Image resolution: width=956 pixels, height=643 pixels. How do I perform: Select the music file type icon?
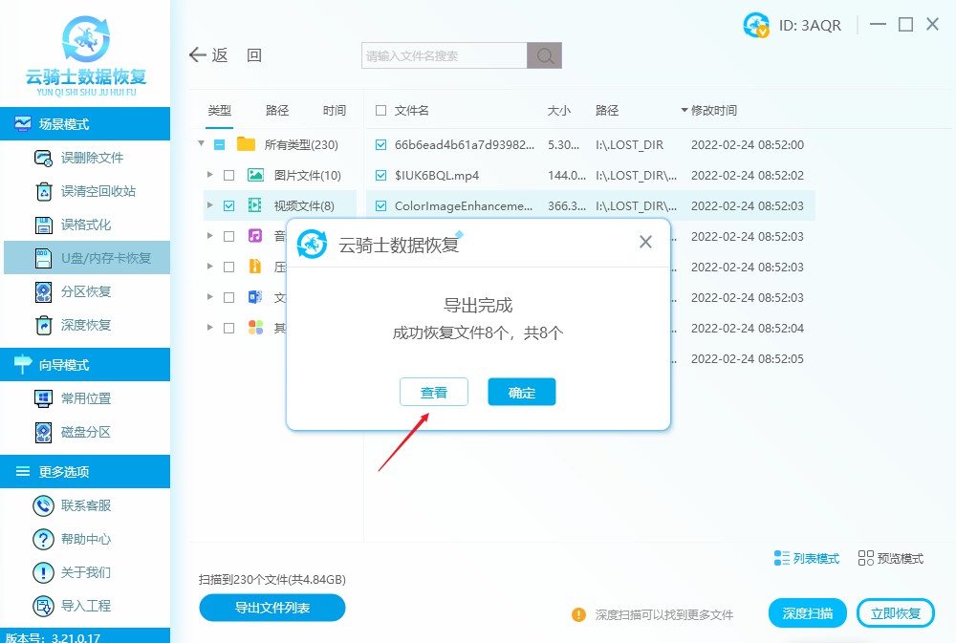point(255,236)
